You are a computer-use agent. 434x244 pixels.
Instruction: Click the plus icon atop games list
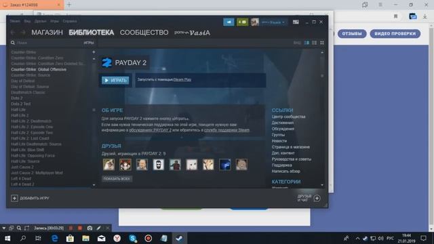pyautogui.click(x=94, y=52)
